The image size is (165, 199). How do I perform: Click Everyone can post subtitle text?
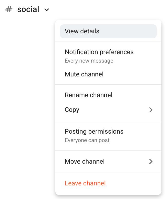[x=87, y=140]
